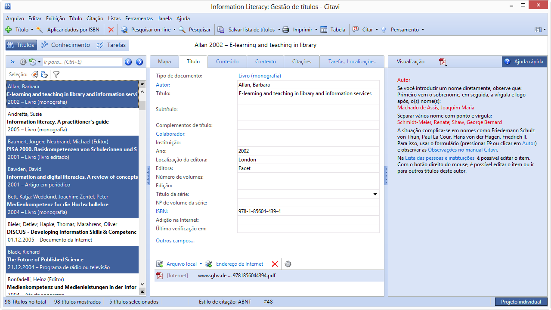Expand the left panel double-chevron icon
Screen dimensions: 551x310
[x=13, y=62]
